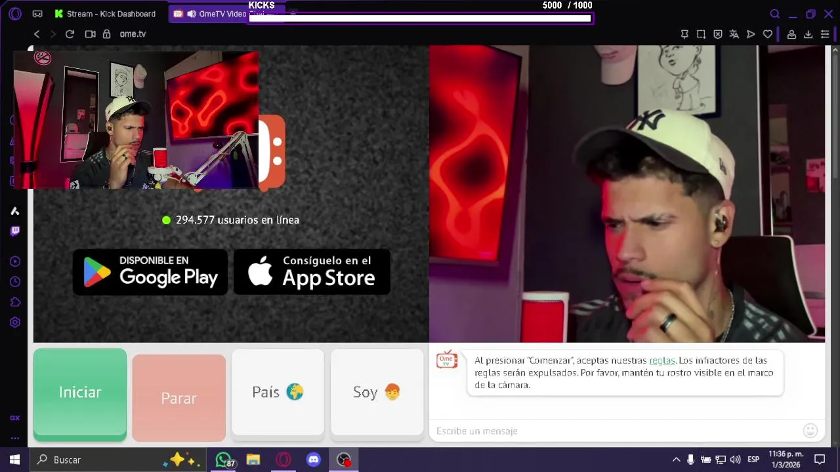
Task: Open the Opera account profile icon
Action: pos(791,34)
